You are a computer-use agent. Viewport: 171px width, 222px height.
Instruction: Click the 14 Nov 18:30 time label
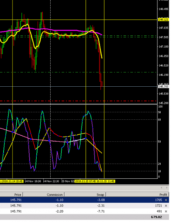coord(33,182)
